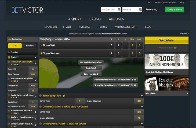Open Roulette Blackjack Jetzt spielen arrow
Viewport: 196px width, 128px height.
187,93
